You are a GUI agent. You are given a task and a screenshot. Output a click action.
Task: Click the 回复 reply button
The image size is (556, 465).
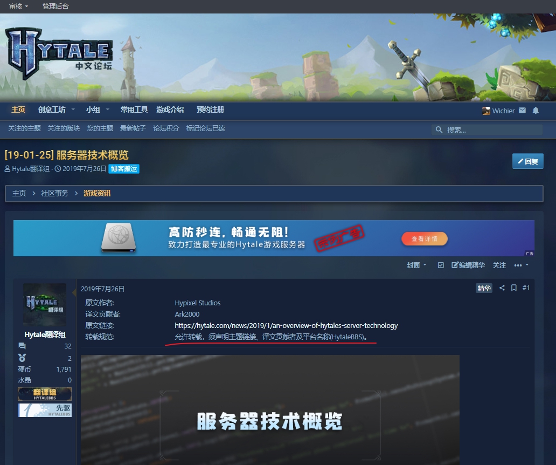tap(527, 161)
